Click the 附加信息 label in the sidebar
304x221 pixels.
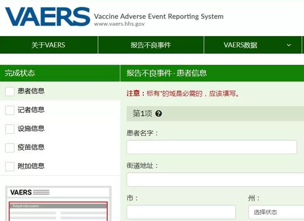tap(31, 166)
